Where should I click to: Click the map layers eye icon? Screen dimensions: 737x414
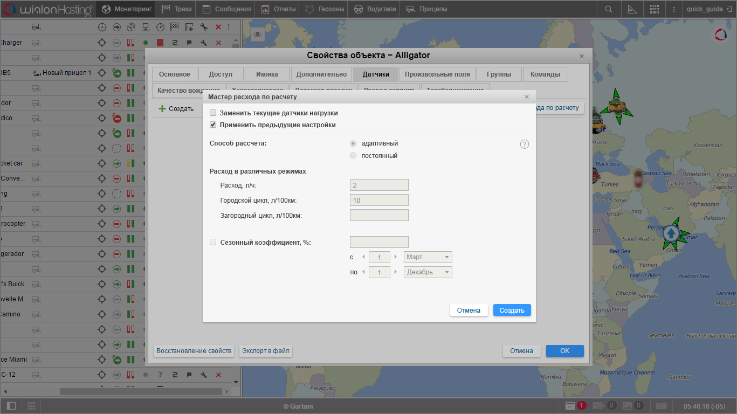point(258,34)
